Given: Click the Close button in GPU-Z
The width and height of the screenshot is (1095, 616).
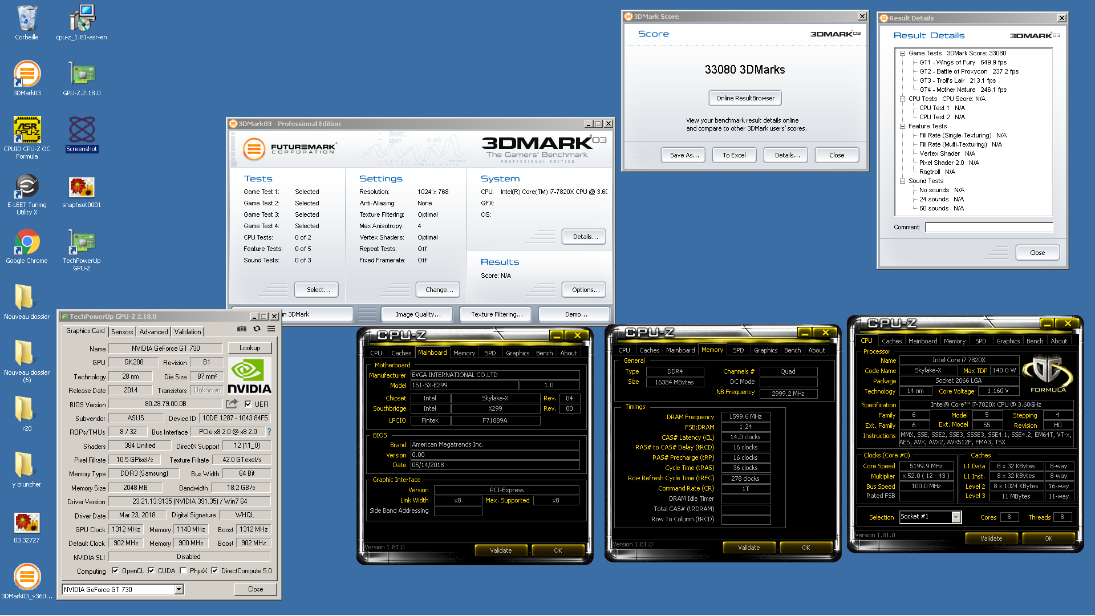Looking at the screenshot, I should tap(255, 589).
